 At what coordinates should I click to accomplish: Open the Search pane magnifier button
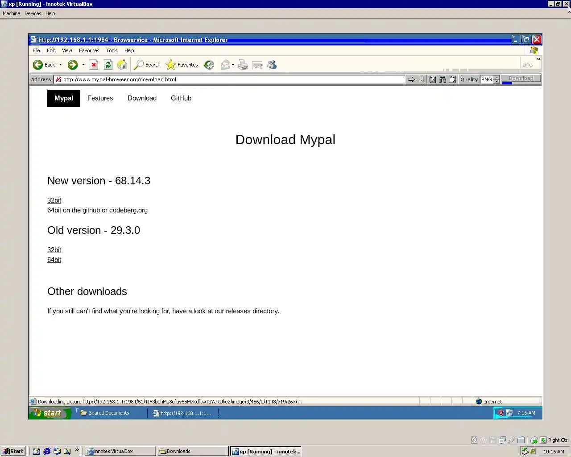pos(147,65)
